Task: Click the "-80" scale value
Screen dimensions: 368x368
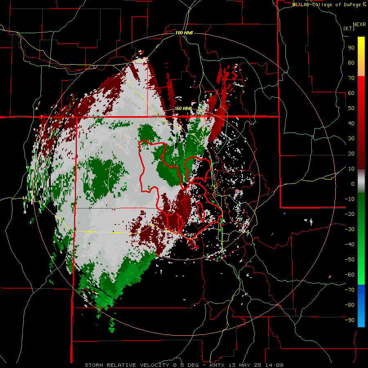Action: pos(350,305)
